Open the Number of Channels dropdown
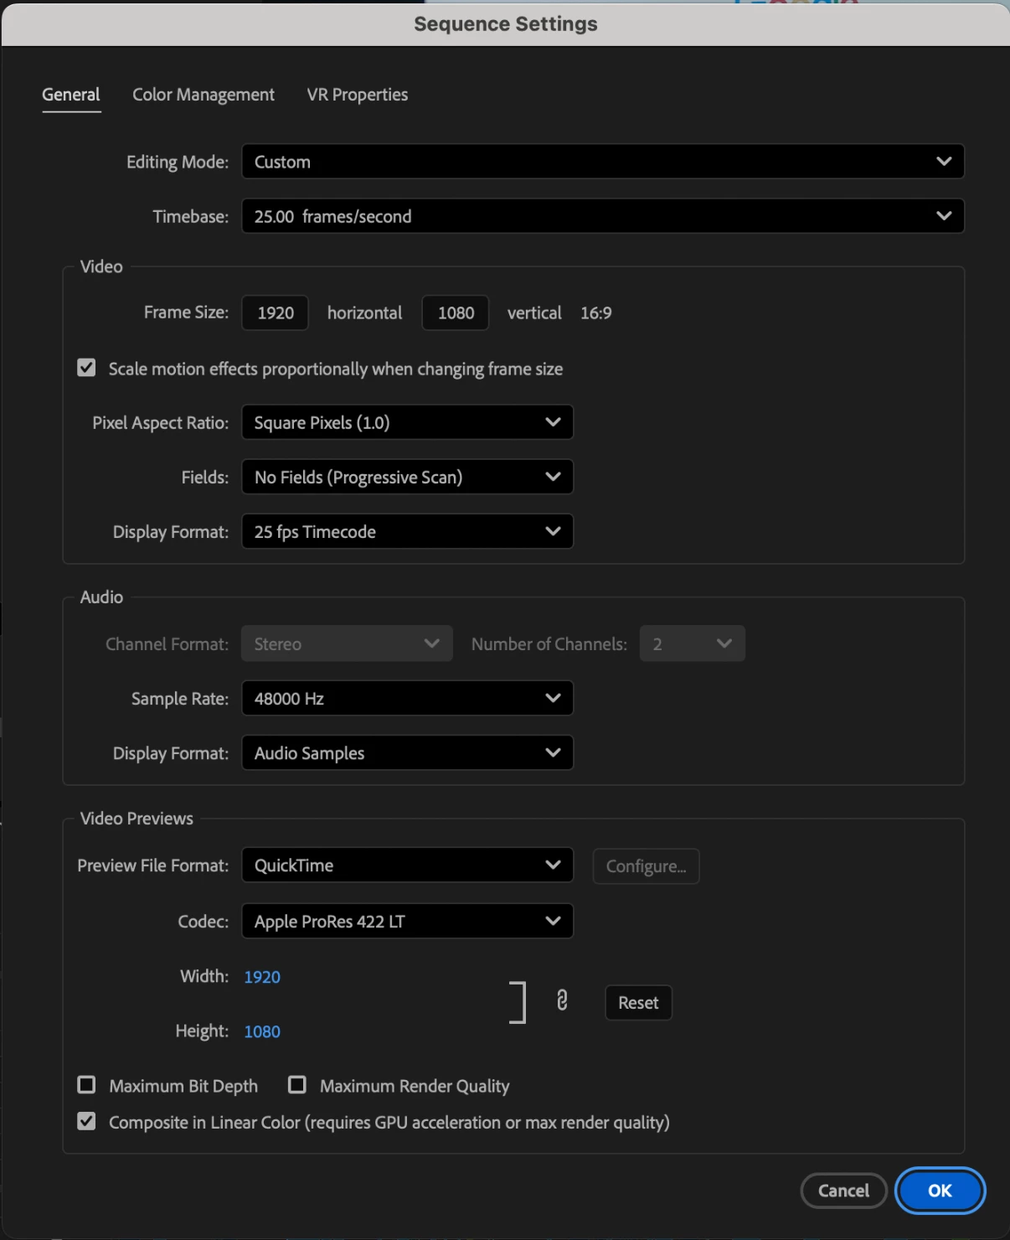 693,643
